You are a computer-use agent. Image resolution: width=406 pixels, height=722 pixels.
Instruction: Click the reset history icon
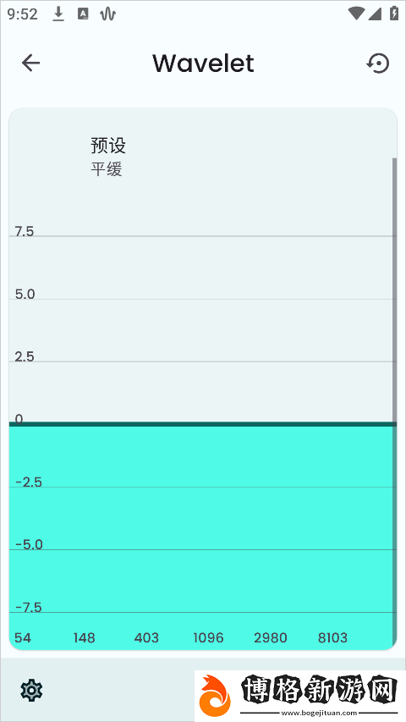pyautogui.click(x=378, y=63)
